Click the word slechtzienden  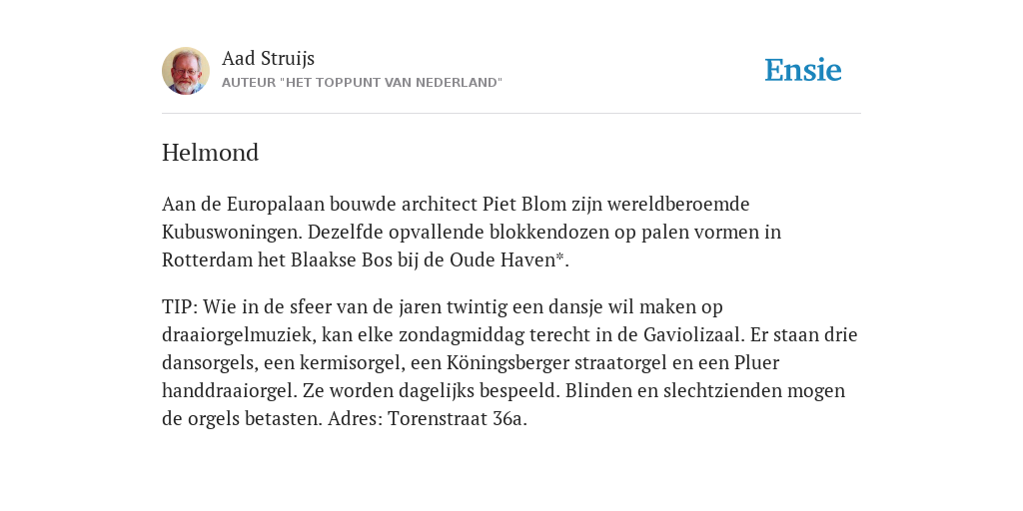(x=719, y=391)
